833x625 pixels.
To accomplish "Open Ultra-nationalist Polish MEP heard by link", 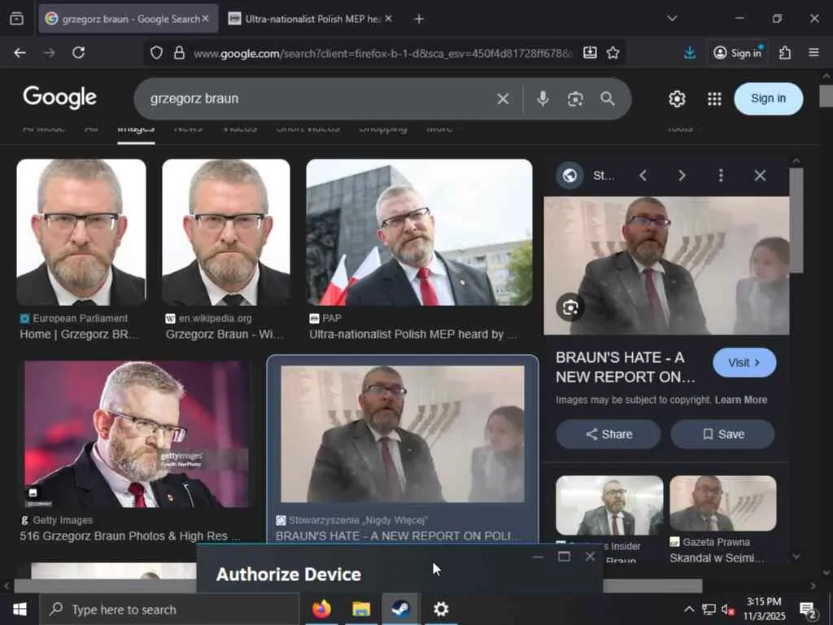I will pos(412,334).
